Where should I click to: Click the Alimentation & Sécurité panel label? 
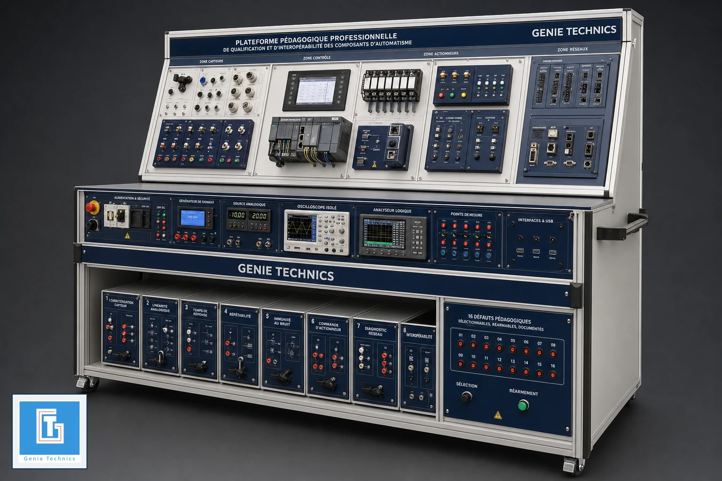(132, 198)
